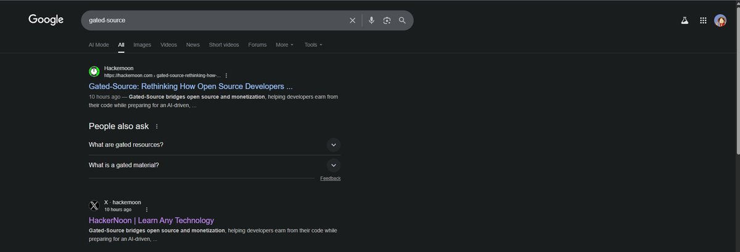This screenshot has height=252, width=740.
Task: Click the Hackernoon favicon in first result
Action: pos(94,71)
